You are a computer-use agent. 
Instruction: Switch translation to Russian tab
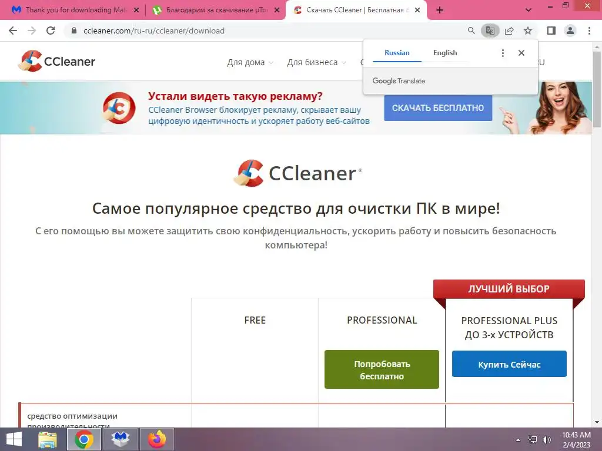pos(397,53)
